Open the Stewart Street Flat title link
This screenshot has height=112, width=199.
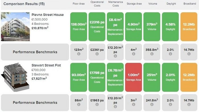pyautogui.click(x=46, y=65)
